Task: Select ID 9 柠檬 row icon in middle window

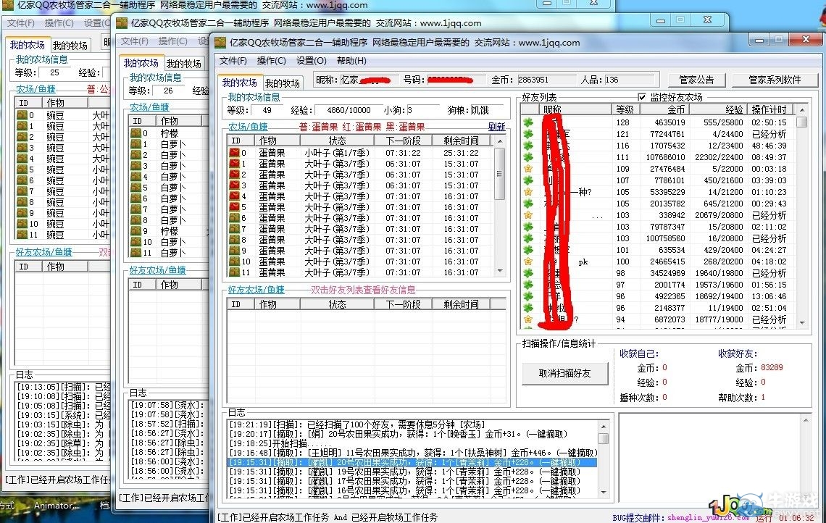Action: click(x=136, y=231)
